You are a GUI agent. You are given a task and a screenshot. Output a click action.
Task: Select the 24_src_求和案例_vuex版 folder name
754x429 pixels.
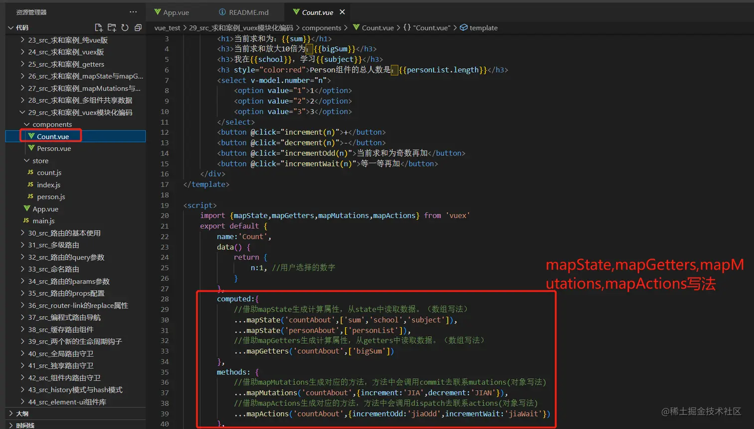[66, 52]
